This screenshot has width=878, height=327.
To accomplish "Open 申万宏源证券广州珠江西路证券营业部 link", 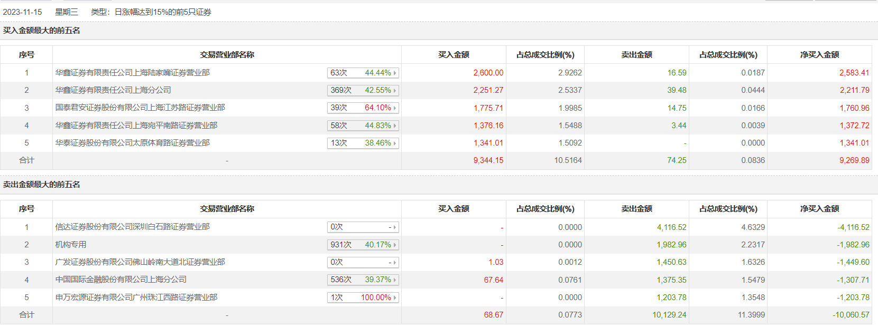I will point(136,297).
